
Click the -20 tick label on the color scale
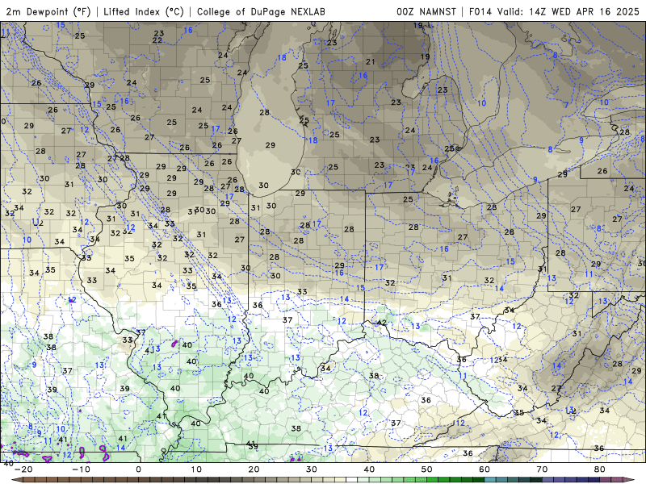click(x=23, y=469)
